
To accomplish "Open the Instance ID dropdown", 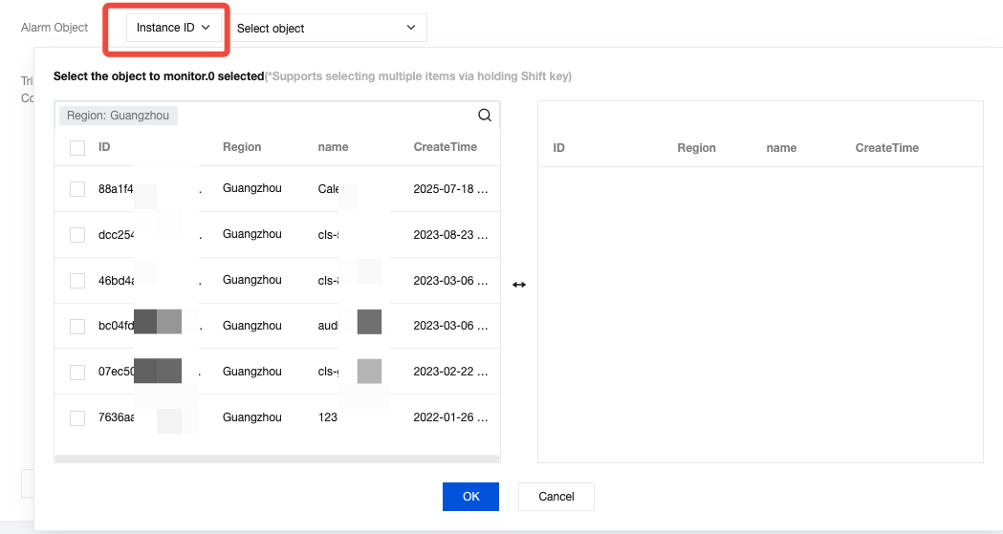I will click(173, 29).
